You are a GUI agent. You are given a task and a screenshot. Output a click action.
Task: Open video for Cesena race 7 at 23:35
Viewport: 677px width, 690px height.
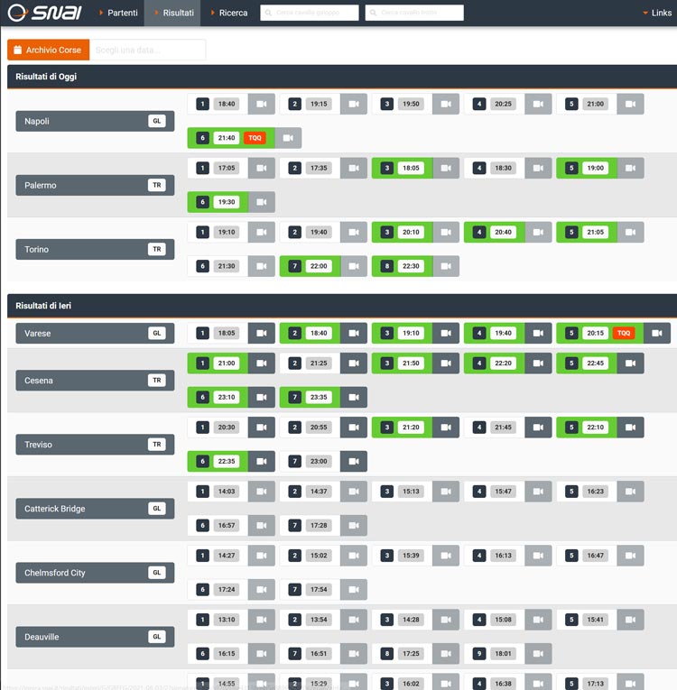pos(353,397)
